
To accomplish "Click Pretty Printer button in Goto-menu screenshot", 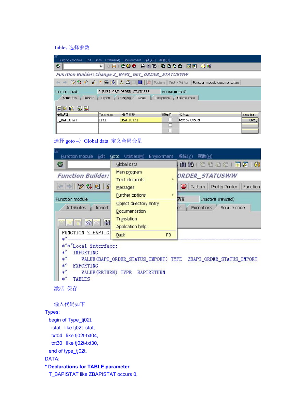I will click(x=224, y=186).
